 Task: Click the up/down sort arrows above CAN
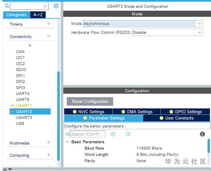30,46
